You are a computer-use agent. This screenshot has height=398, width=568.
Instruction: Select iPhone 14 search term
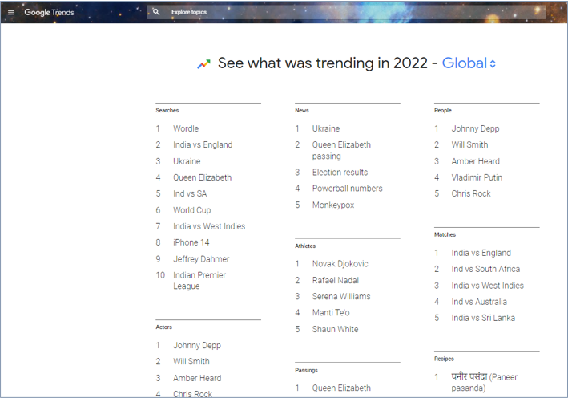(x=191, y=242)
